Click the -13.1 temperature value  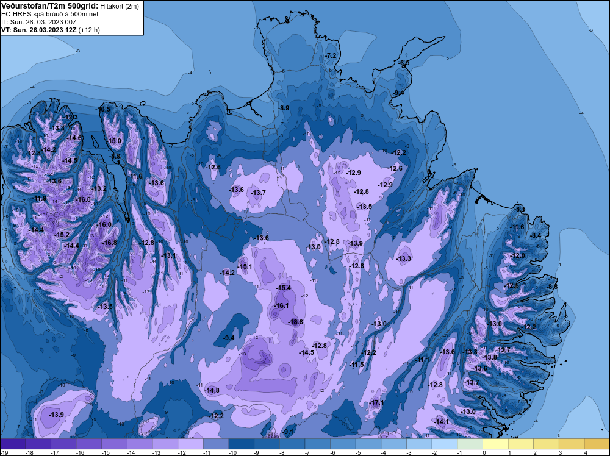(168, 255)
